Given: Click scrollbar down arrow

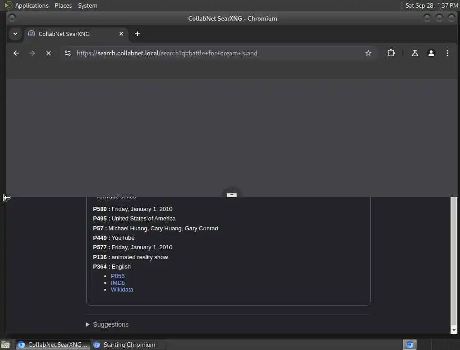Looking at the screenshot, I should (454, 330).
